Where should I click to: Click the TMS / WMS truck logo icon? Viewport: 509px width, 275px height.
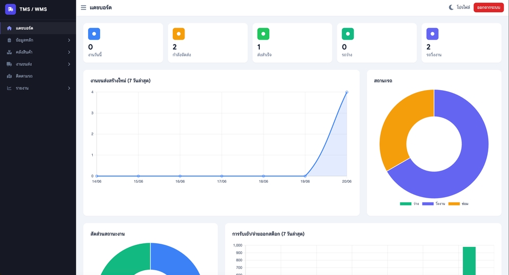click(x=11, y=9)
